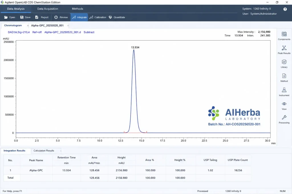Open the help question mark
Image resolution: width=292 pixels, height=194 pixels.
click(285, 9)
